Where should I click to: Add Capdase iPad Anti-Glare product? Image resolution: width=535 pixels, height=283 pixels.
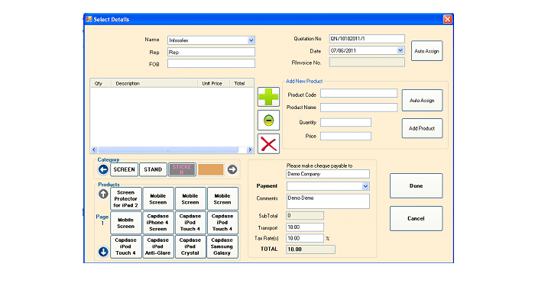click(x=158, y=246)
